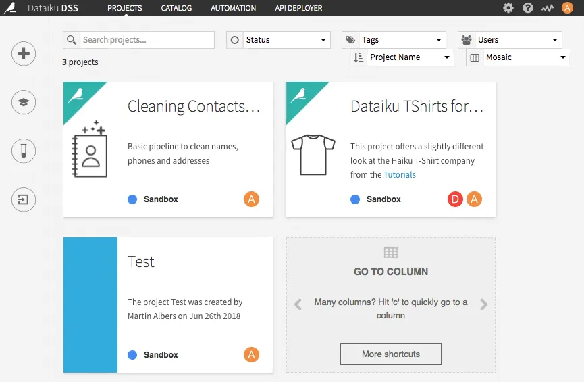Go to the PROJECTS tab
The height and width of the screenshot is (382, 584).
tap(125, 8)
